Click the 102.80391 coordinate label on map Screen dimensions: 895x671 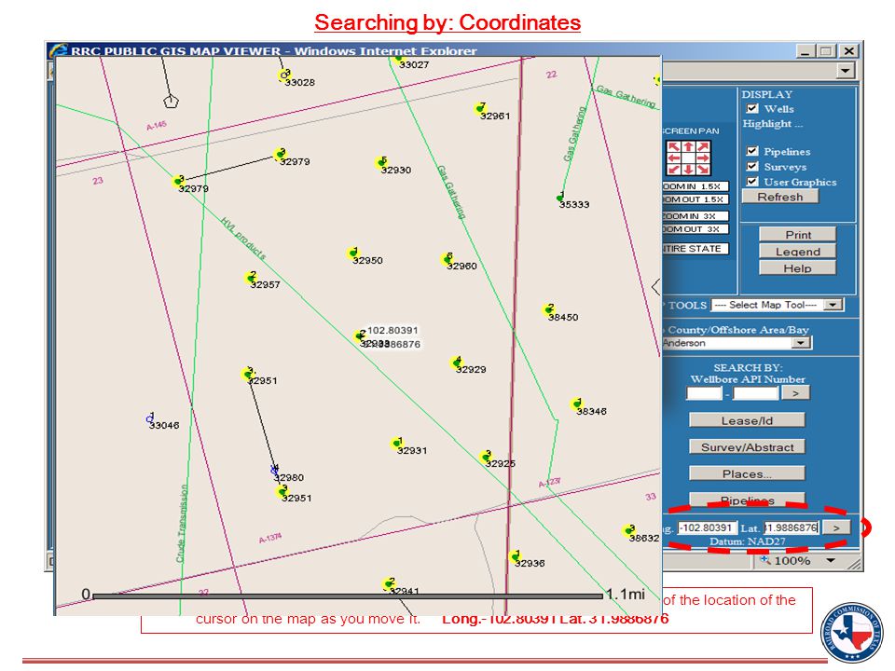click(x=392, y=330)
